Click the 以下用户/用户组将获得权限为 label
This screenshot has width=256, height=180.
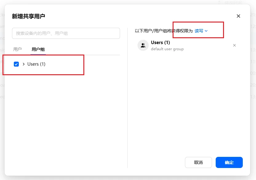[164, 31]
